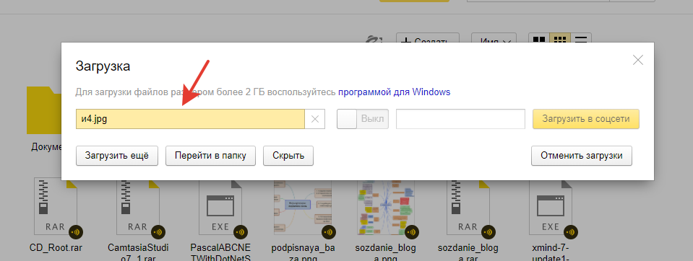
Task: Select the xmind-7-update1 EXE file icon
Action: click(x=551, y=206)
